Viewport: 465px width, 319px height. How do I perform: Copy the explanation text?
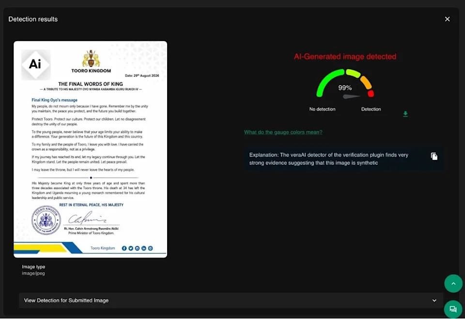(x=434, y=156)
